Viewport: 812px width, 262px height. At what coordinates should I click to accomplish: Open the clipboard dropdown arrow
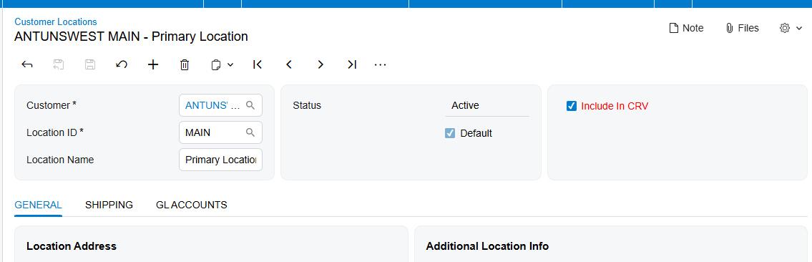[230, 64]
